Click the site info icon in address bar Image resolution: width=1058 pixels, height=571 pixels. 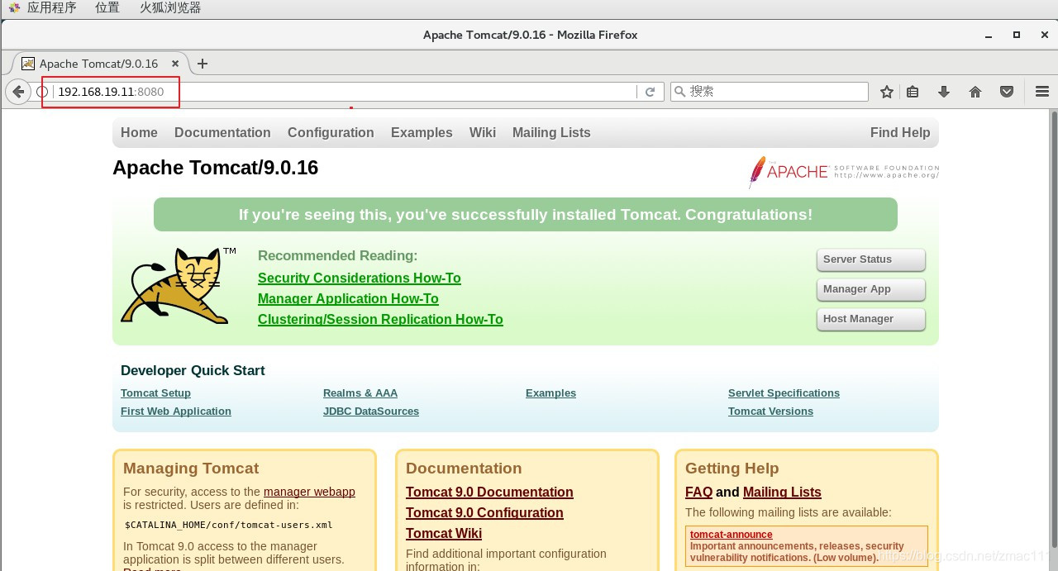(42, 92)
